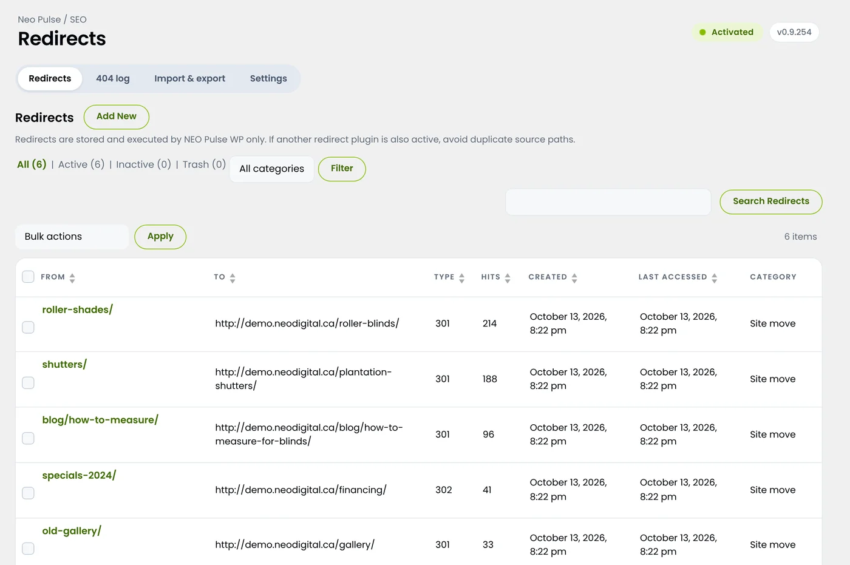Switch to the Redirects tab
Image resolution: width=850 pixels, height=565 pixels.
50,78
